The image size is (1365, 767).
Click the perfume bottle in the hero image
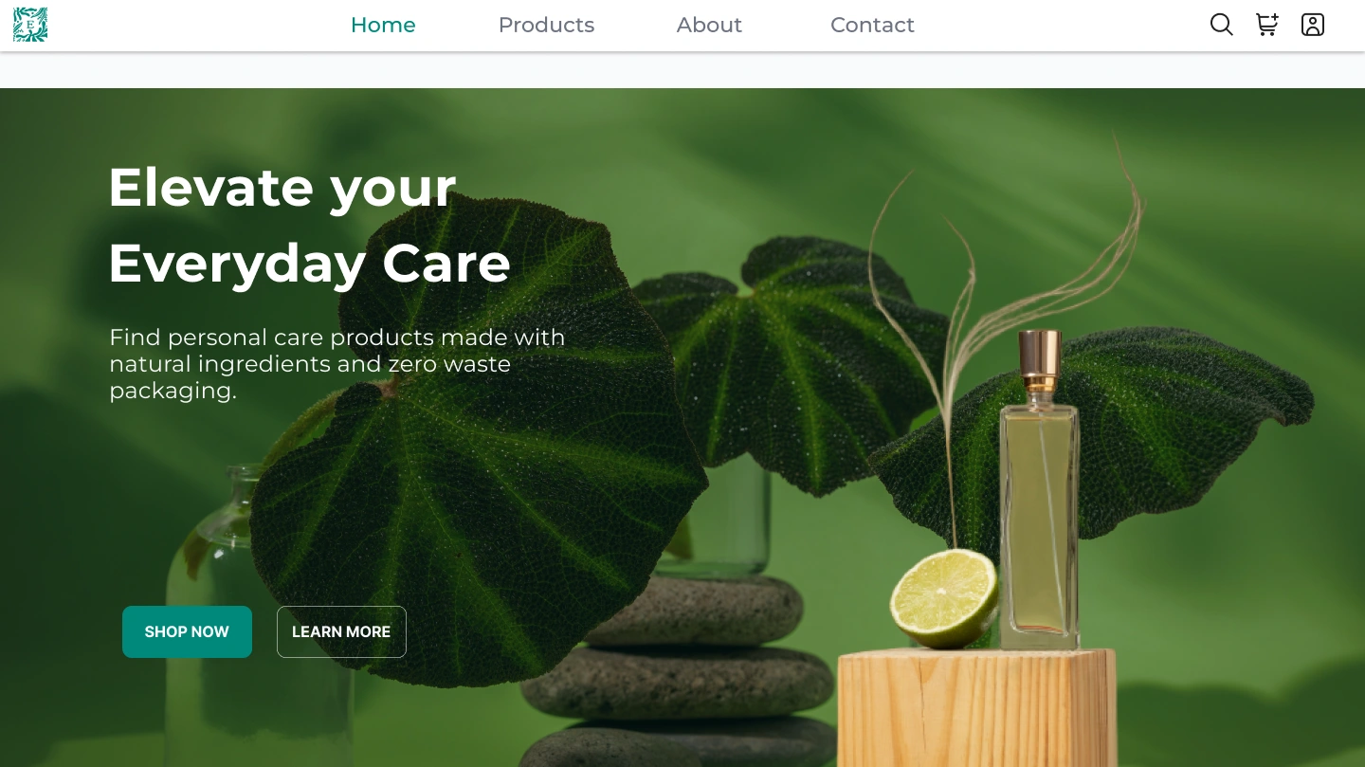pyautogui.click(x=1039, y=490)
